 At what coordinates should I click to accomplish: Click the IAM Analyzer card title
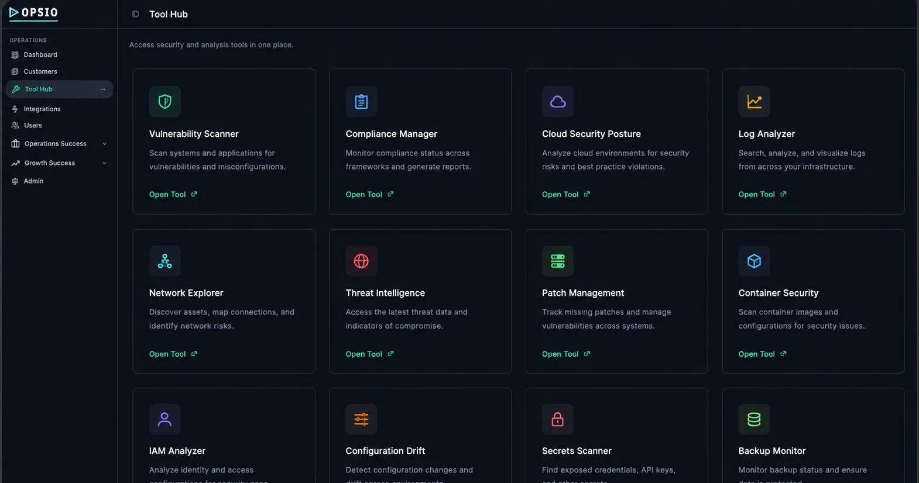[x=177, y=451]
